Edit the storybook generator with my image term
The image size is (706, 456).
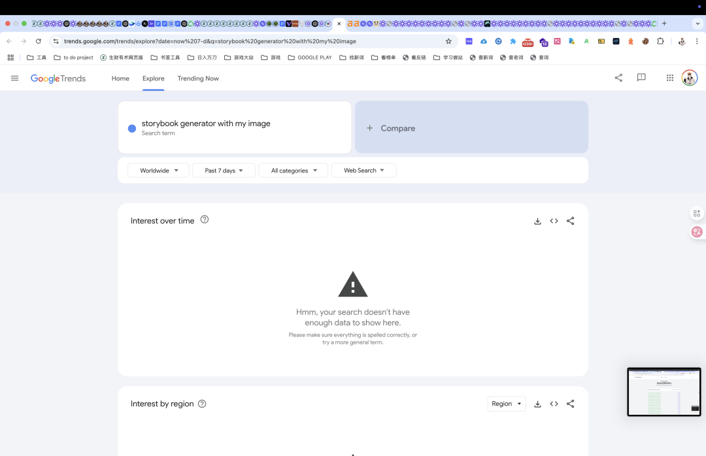point(235,127)
